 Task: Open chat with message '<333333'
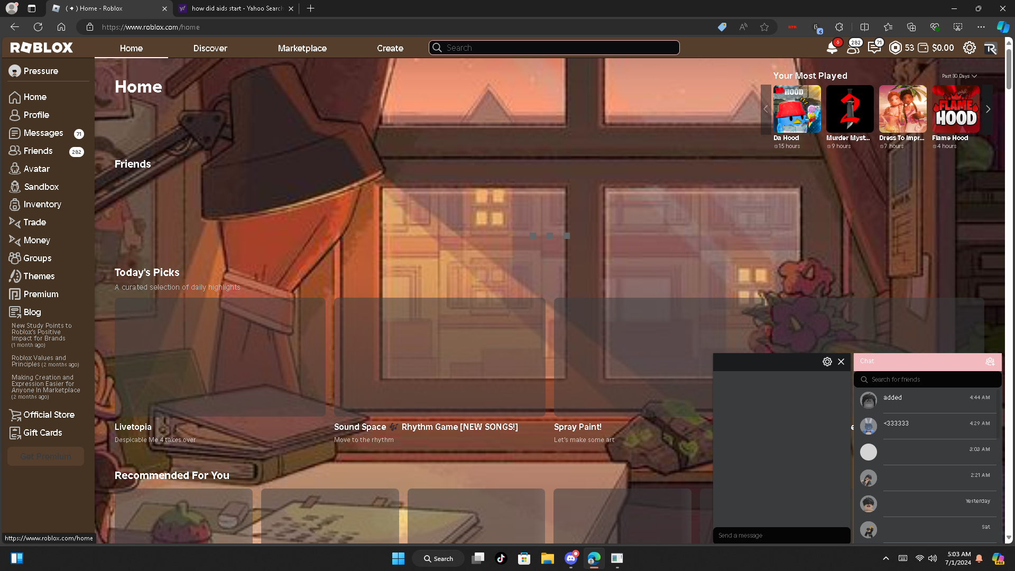(927, 426)
